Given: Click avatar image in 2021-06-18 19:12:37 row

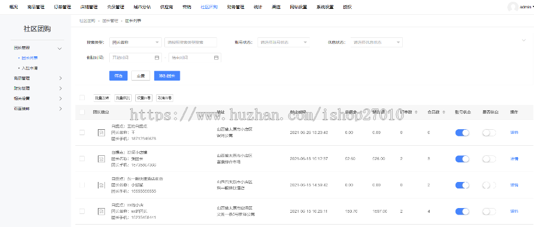Looking at the screenshot, I should pyautogui.click(x=101, y=159).
